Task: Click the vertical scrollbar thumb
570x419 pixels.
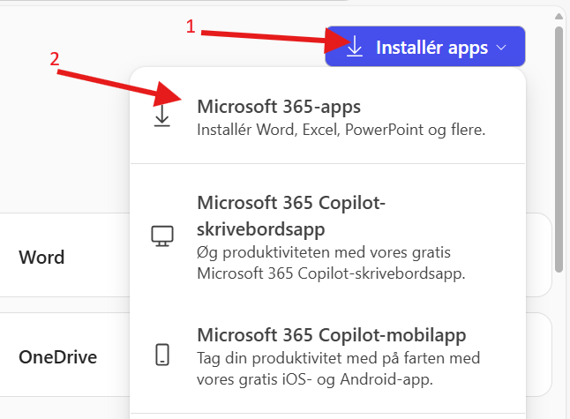Action: tap(559, 150)
